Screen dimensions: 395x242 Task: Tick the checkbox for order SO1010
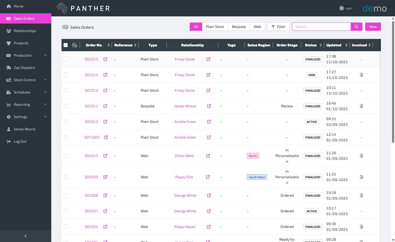point(66,156)
